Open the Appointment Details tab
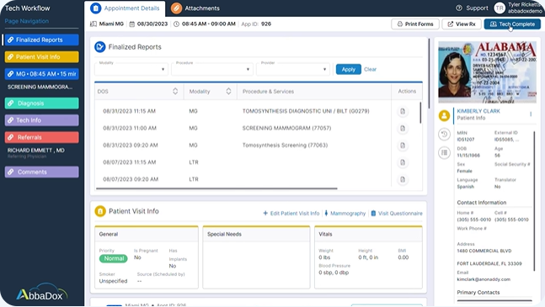 [x=125, y=8]
